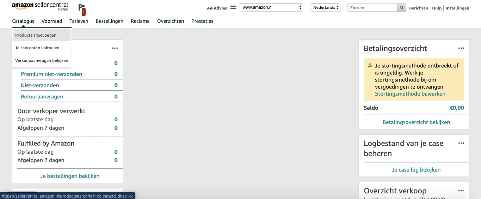Image resolution: width=481 pixels, height=199 pixels.
Task: Select Verkoopaanvragen bekijken menu entry
Action: (x=42, y=60)
